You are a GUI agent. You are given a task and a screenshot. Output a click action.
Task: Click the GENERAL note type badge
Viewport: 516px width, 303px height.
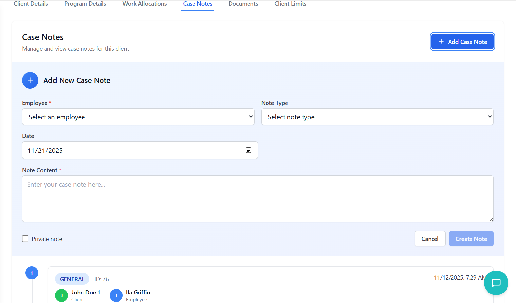[72, 279]
